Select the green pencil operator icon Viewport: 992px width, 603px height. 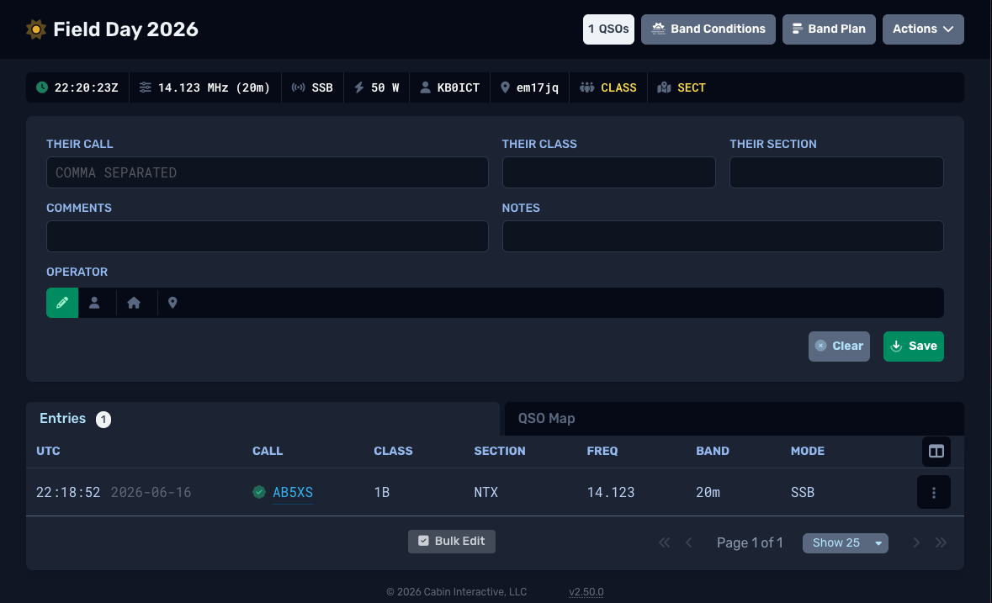62,303
